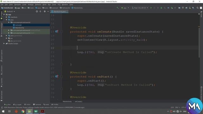Toggle the TODO tool window button
The height and width of the screenshot is (114, 203).
click(x=27, y=104)
